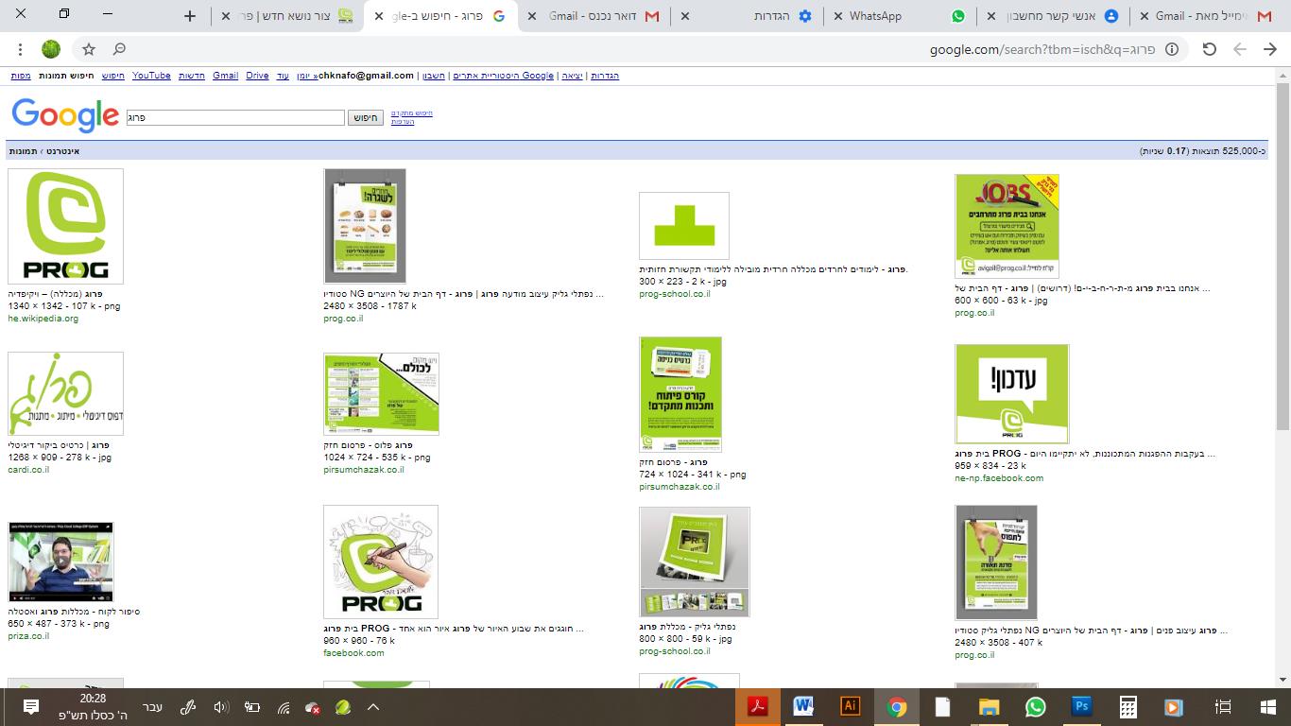
Task: Click the left-pointing navigation arrow in toolbar
Action: pyautogui.click(x=1240, y=49)
